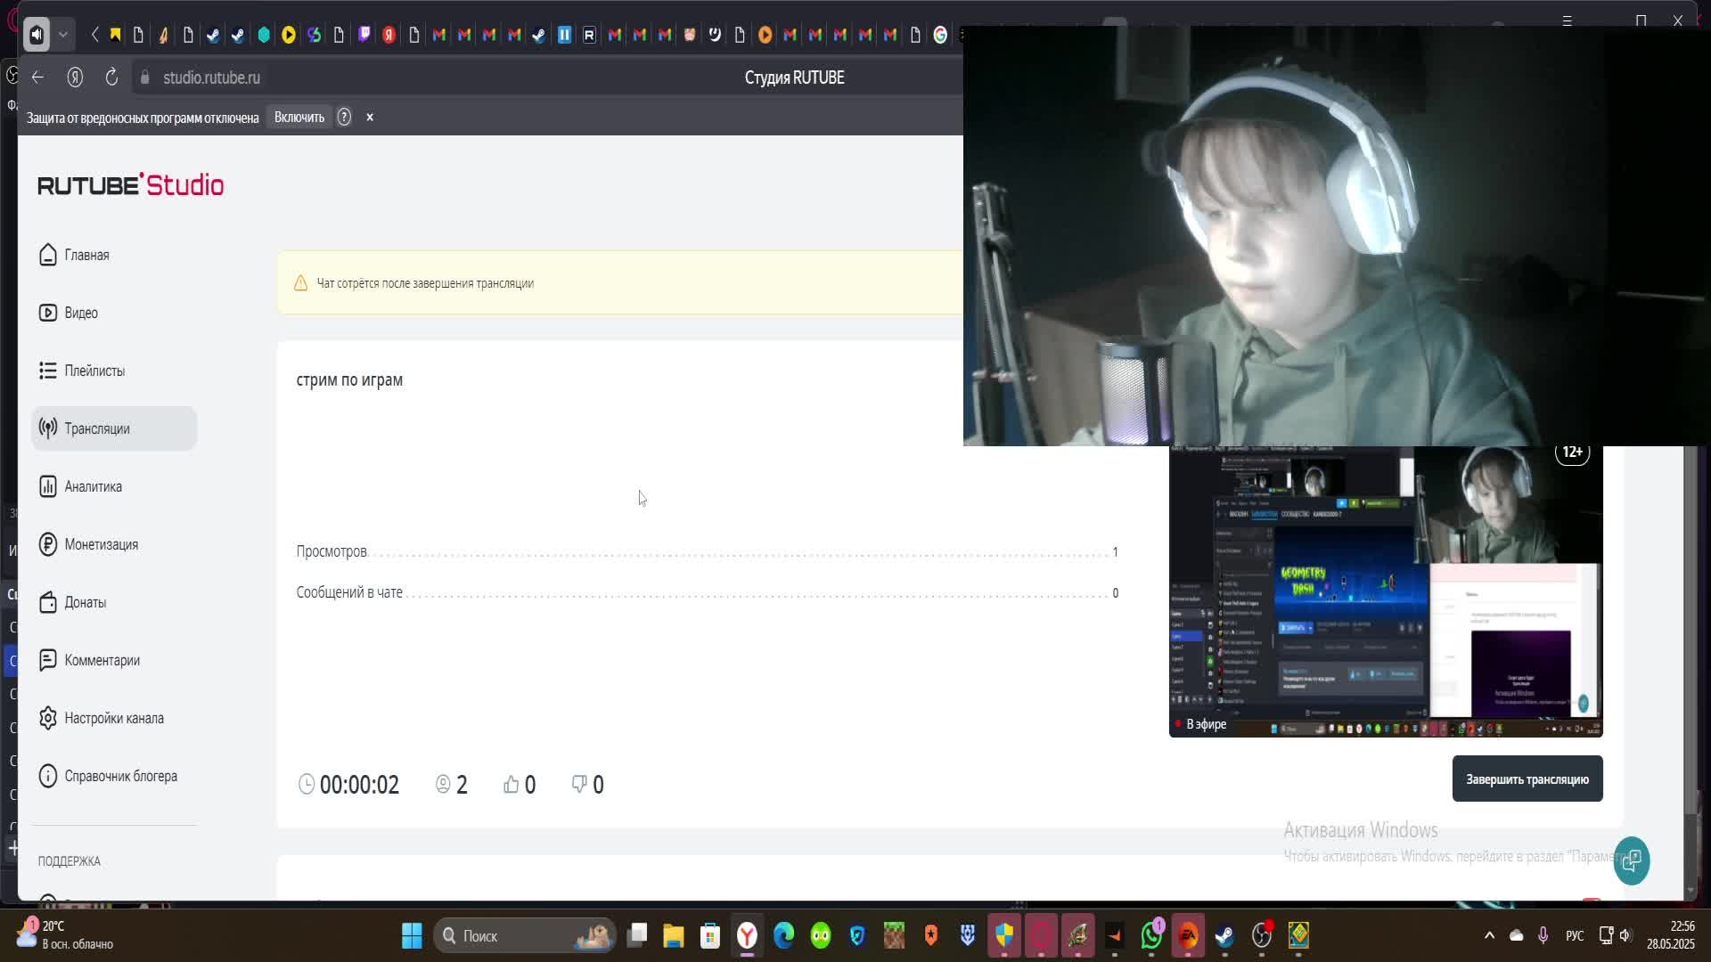Screen dimensions: 1711x962
Task: Expand the system tray hidden icons chevron
Action: [x=1489, y=935]
